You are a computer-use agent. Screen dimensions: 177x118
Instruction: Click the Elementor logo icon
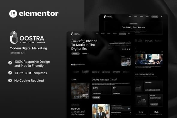click(x=13, y=14)
